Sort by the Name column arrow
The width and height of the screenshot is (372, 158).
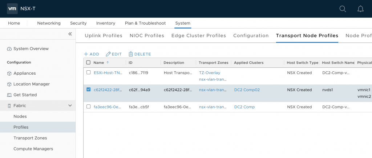click(108, 63)
